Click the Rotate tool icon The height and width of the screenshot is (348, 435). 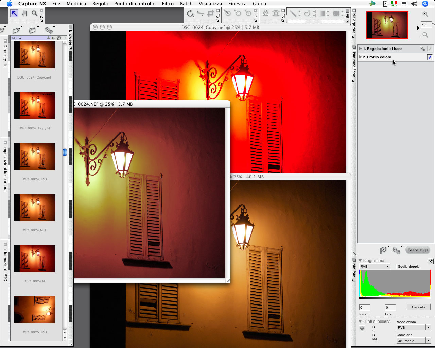tap(190, 14)
